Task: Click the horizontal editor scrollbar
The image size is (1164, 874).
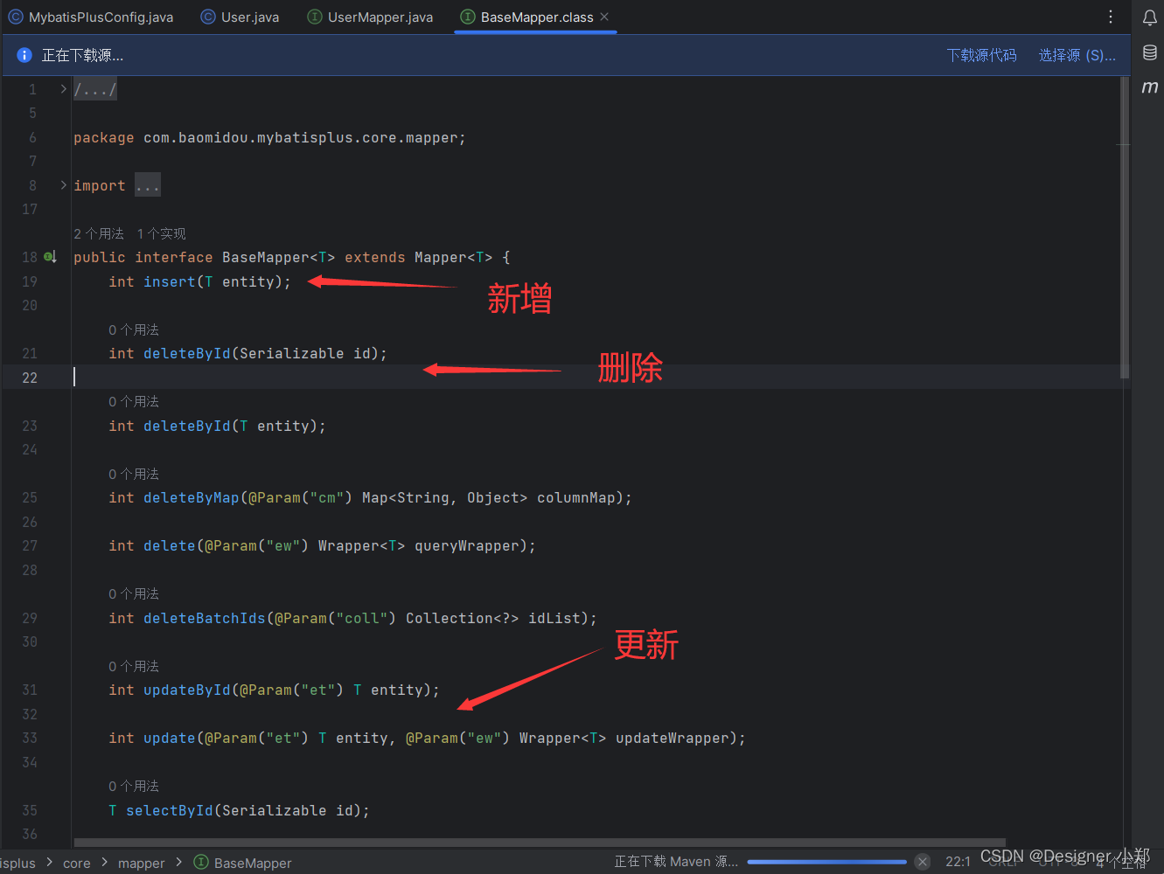Action: pyautogui.click(x=540, y=843)
